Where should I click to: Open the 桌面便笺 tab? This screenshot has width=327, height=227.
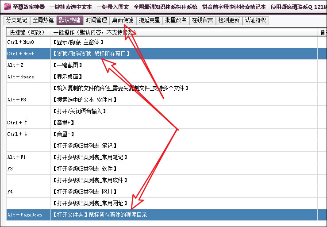123,20
